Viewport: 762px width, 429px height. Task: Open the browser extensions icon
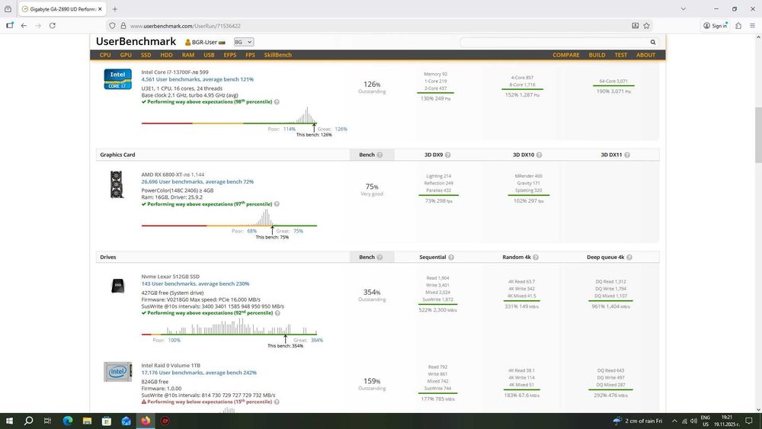[x=738, y=26]
